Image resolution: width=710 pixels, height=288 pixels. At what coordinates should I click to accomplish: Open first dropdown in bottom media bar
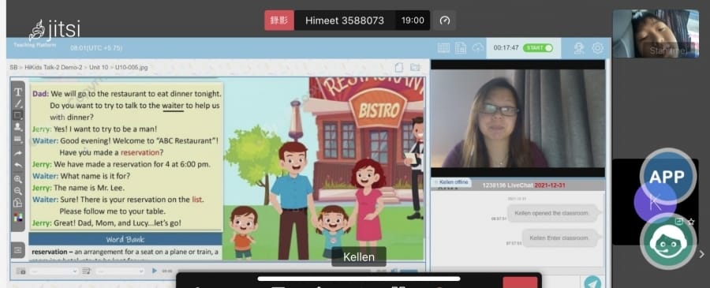tap(54, 271)
